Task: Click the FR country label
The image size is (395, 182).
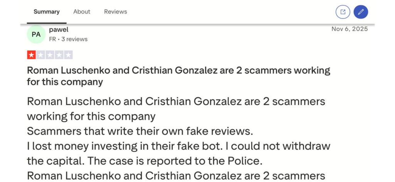Action: point(52,39)
